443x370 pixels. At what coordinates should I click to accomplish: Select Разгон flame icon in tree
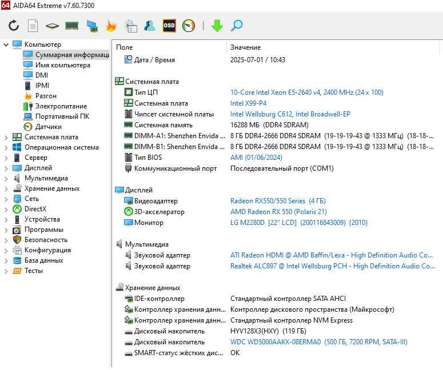coord(28,96)
